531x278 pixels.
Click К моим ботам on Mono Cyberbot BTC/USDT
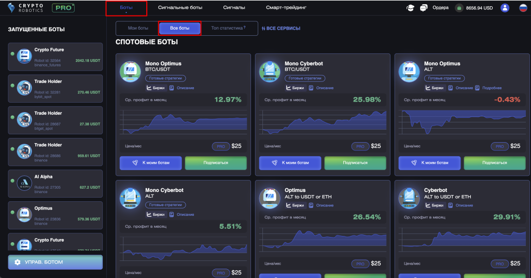click(290, 163)
